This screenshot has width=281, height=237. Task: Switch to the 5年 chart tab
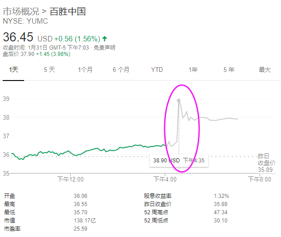click(x=229, y=70)
